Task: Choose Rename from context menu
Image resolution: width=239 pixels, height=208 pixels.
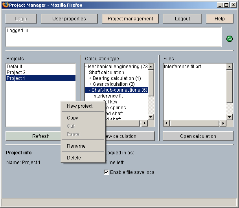Action: 76,146
